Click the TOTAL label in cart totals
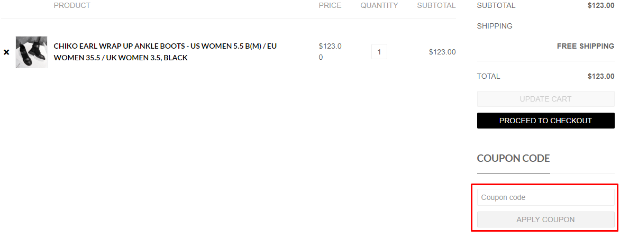Image resolution: width=620 pixels, height=238 pixels. (488, 76)
